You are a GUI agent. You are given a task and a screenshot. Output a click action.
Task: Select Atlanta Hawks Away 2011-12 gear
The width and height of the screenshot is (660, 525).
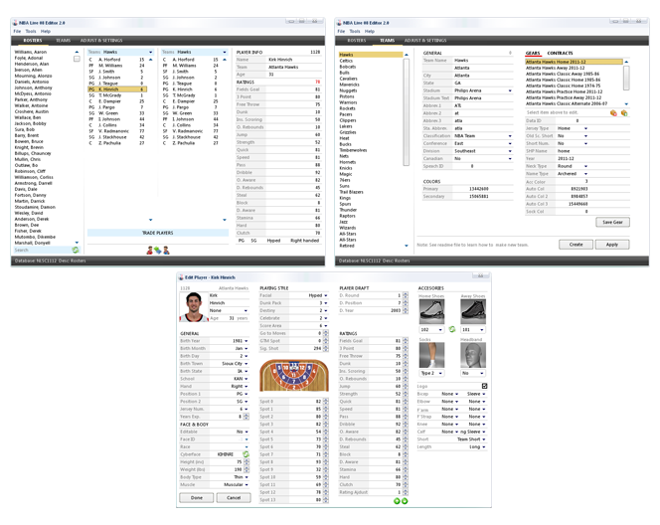coord(574,68)
